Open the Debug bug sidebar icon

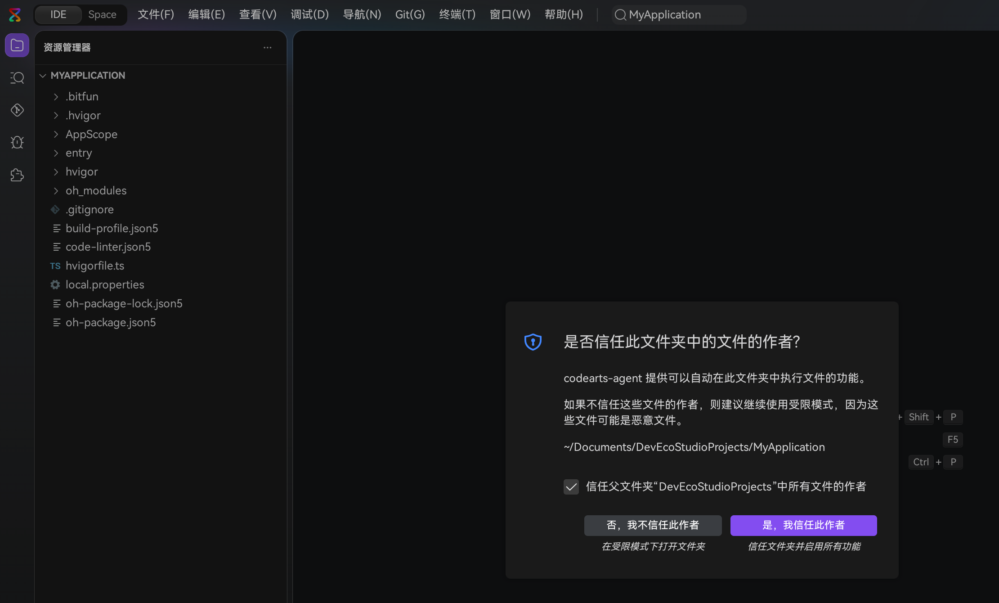(x=17, y=143)
